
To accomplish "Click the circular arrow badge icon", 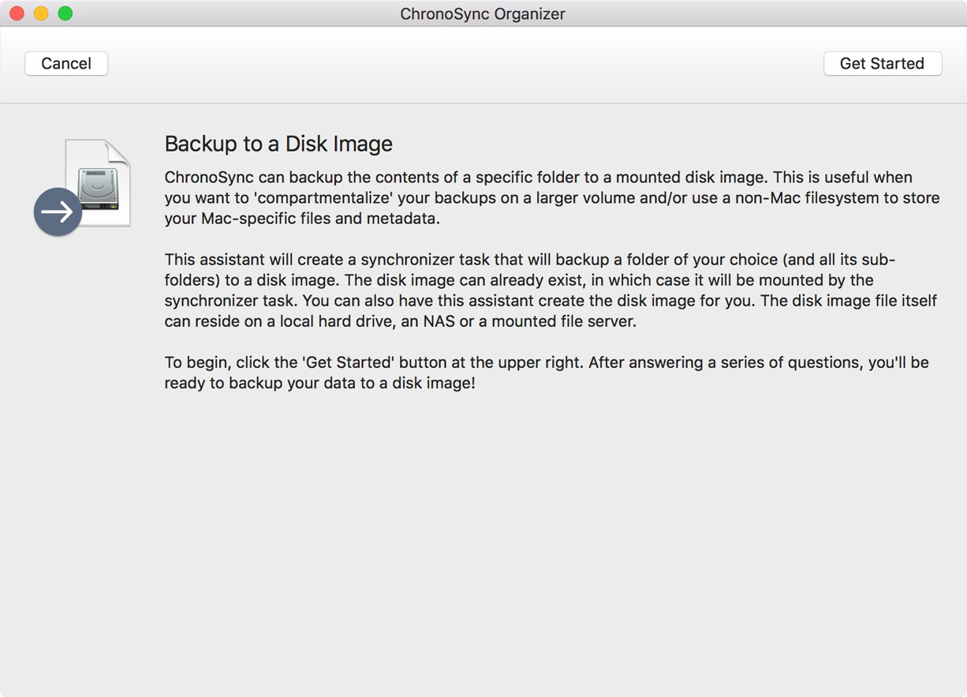I will 58,212.
